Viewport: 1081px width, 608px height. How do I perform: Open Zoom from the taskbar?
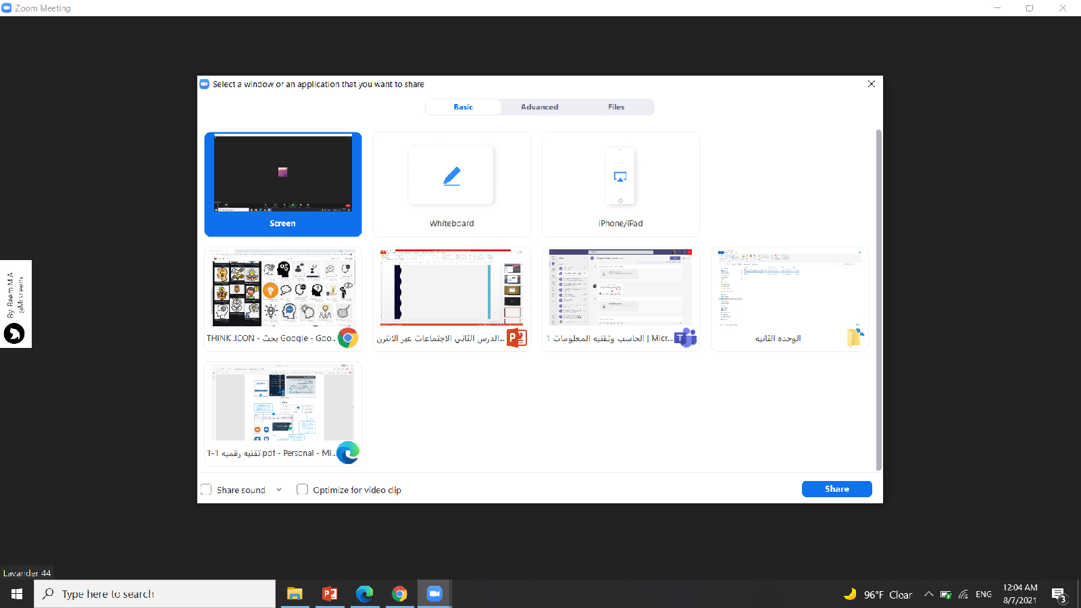434,594
